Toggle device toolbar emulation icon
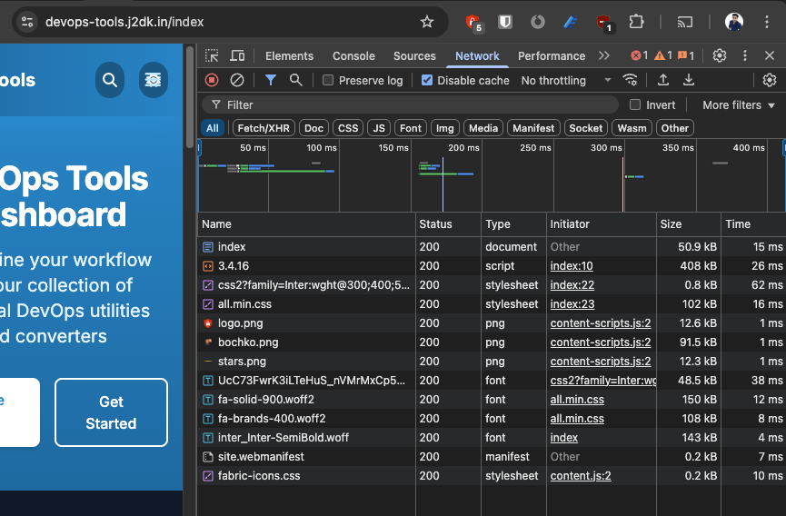786x516 pixels. (x=237, y=55)
